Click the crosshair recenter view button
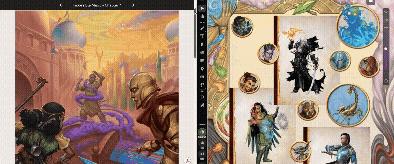The height and width of the screenshot is (164, 394). coord(386,81)
